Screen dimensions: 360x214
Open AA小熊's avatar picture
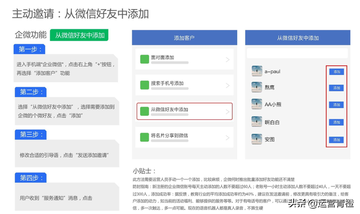pyautogui.click(x=256, y=104)
